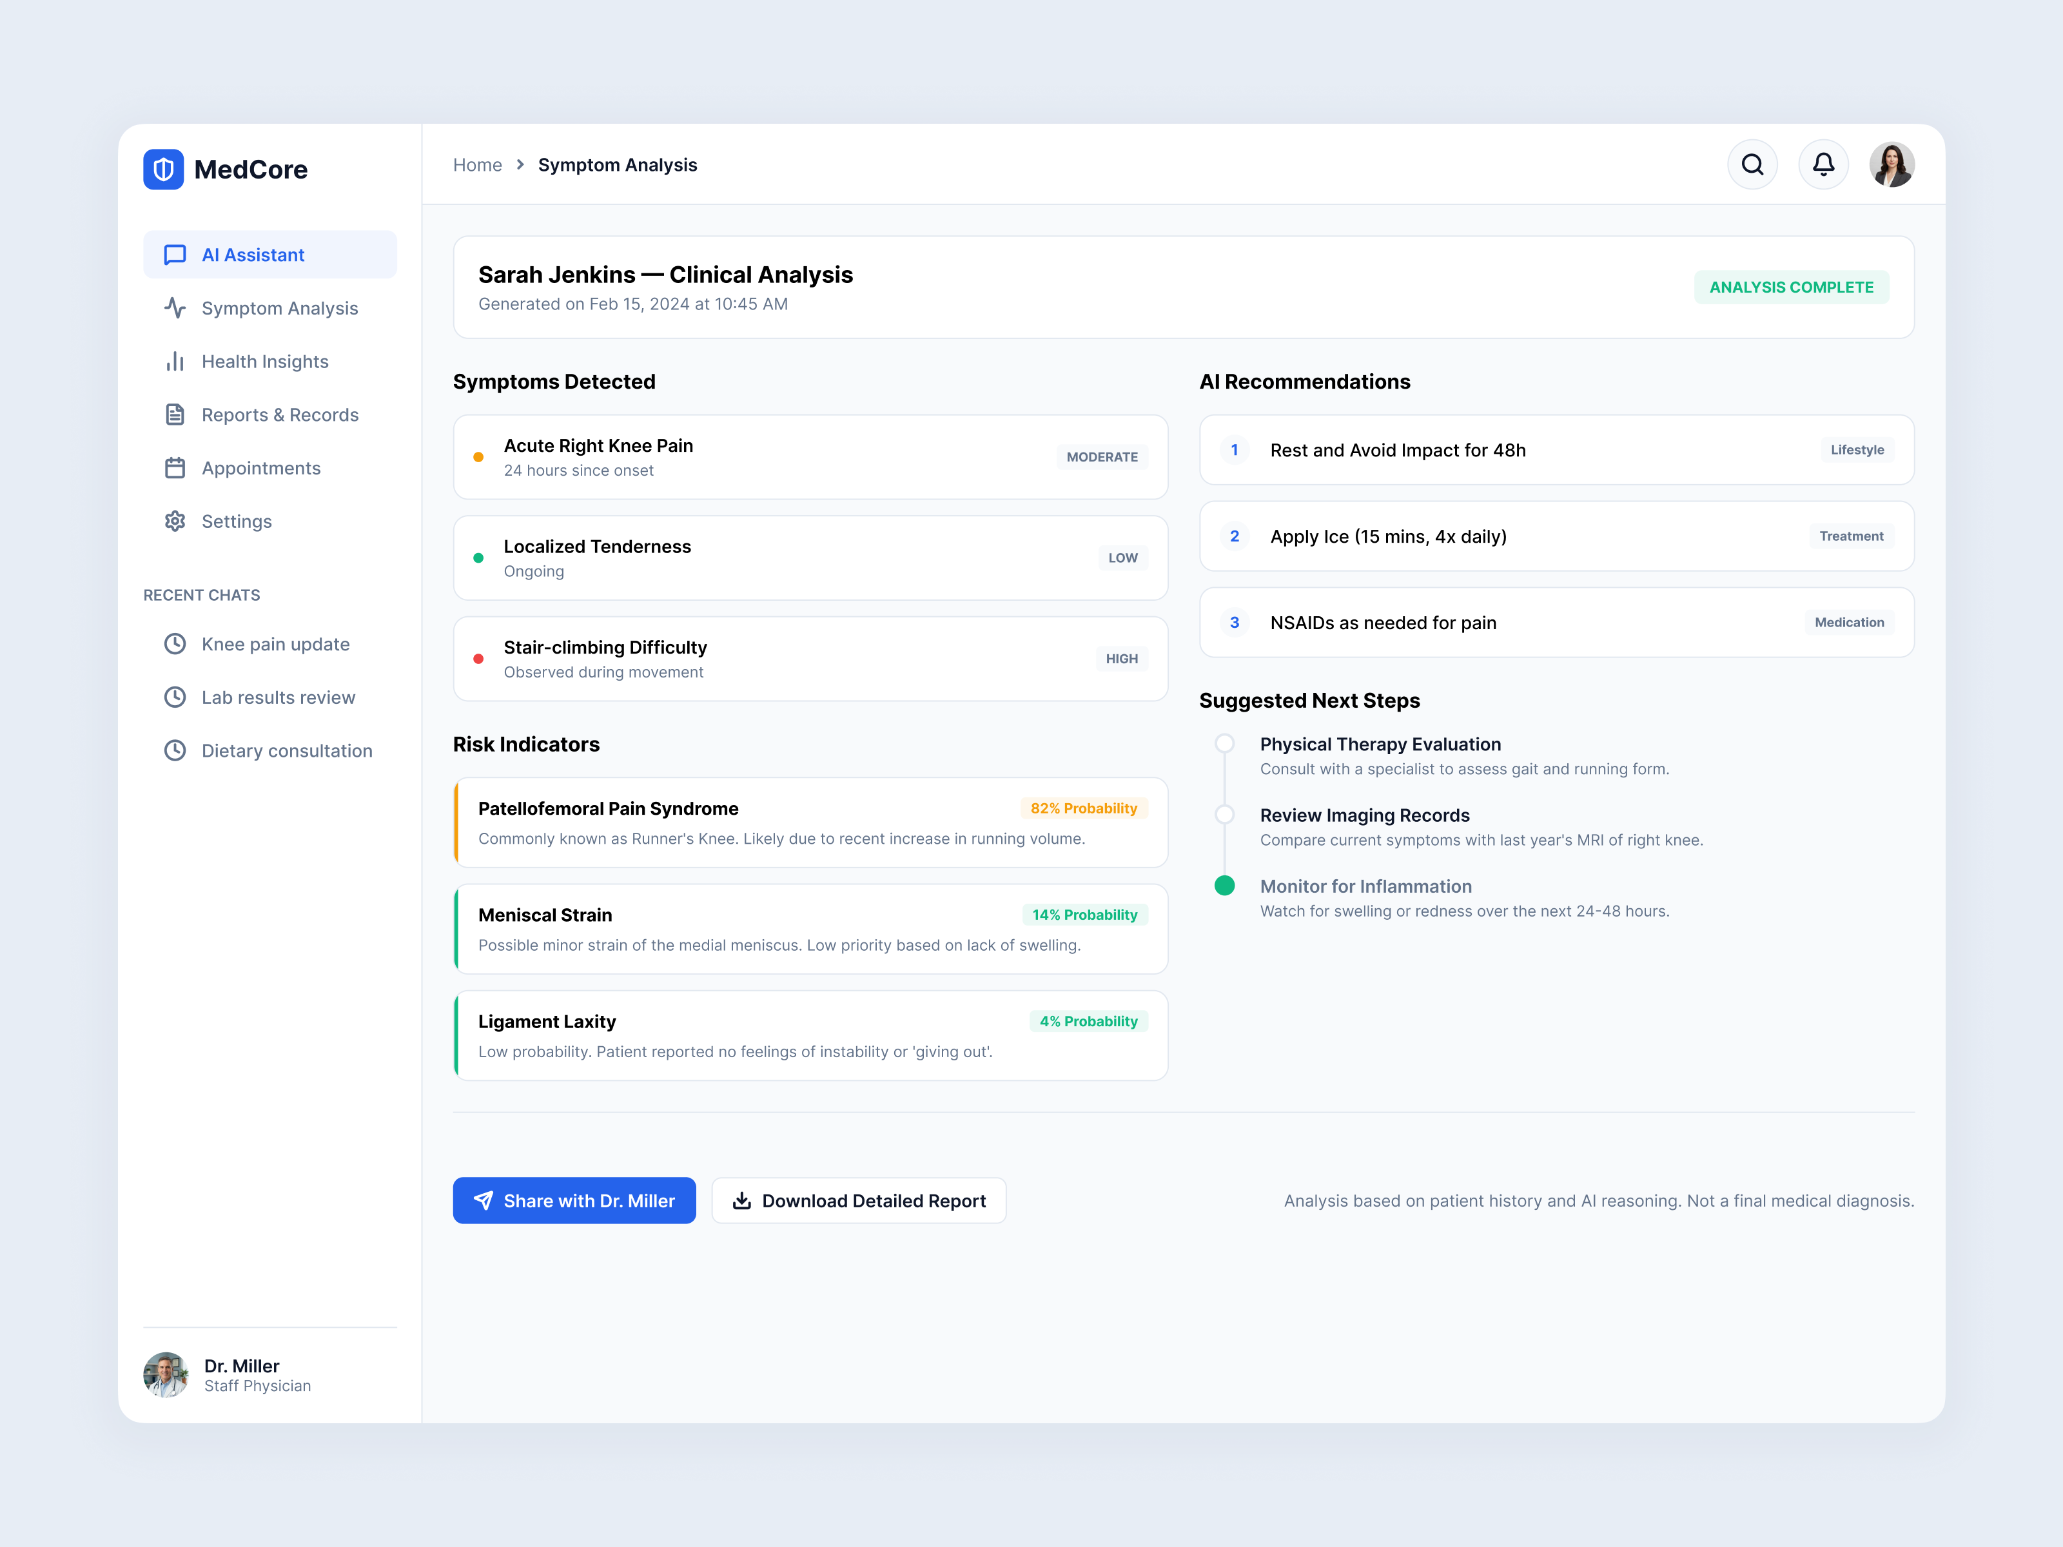Click Dr. Miller avatar in sidebar footer

(166, 1374)
